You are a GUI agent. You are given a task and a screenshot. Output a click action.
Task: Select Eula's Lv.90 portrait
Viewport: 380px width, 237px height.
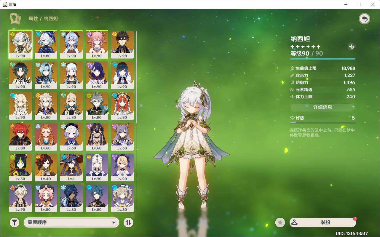pyautogui.click(x=46, y=75)
